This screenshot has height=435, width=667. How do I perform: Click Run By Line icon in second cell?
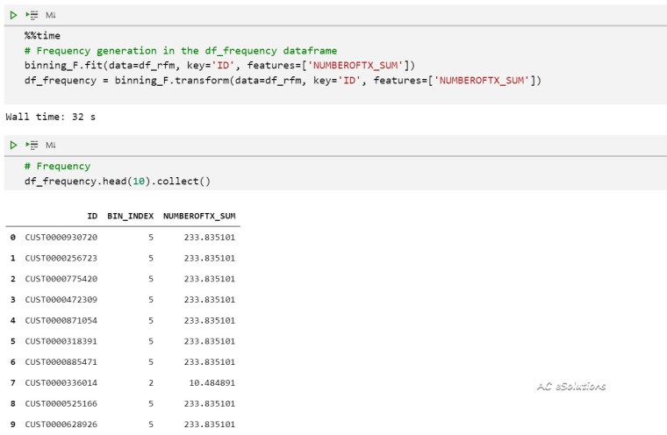point(32,145)
